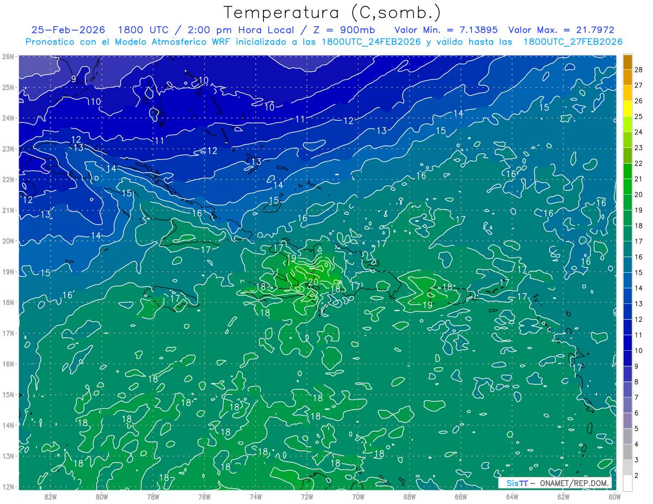Screen dimensions: 653x504
Task: Click the "2" value on the color scale
Action: pyautogui.click(x=637, y=475)
